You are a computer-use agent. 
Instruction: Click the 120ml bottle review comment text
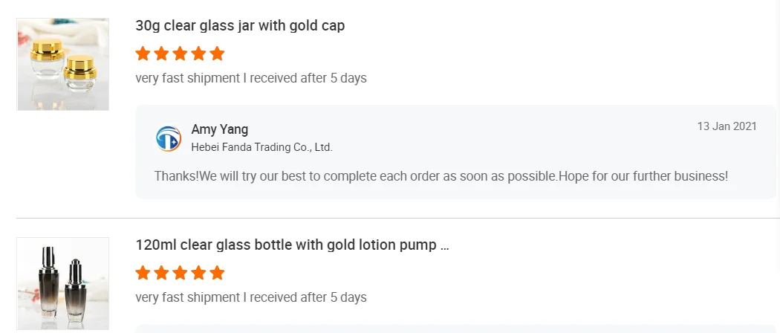[x=251, y=297]
